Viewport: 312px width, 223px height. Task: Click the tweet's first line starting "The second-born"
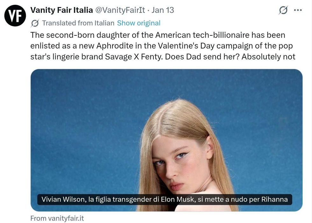(x=158, y=35)
